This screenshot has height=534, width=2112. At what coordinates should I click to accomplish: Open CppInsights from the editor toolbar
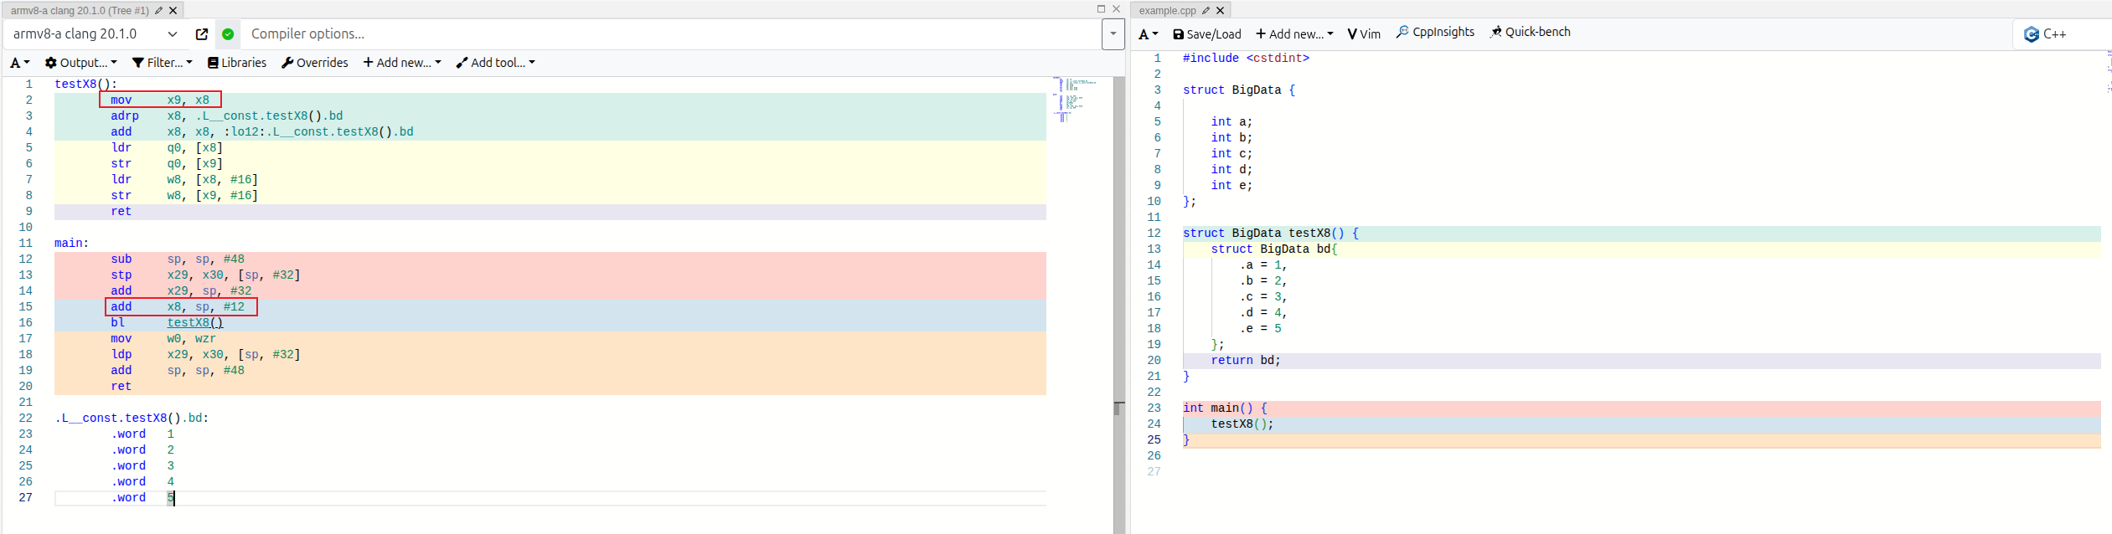(x=1435, y=32)
